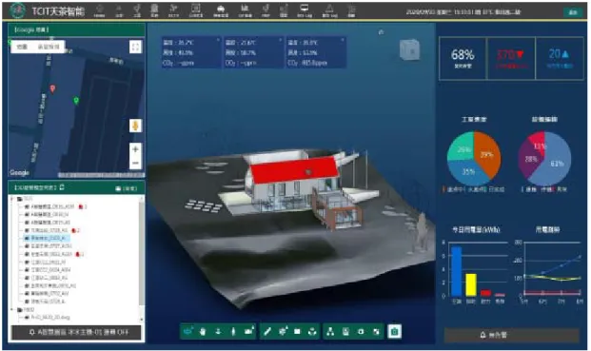The image size is (591, 351).
Task: Click the model tree vertical scrollbar
Action: coord(142,253)
